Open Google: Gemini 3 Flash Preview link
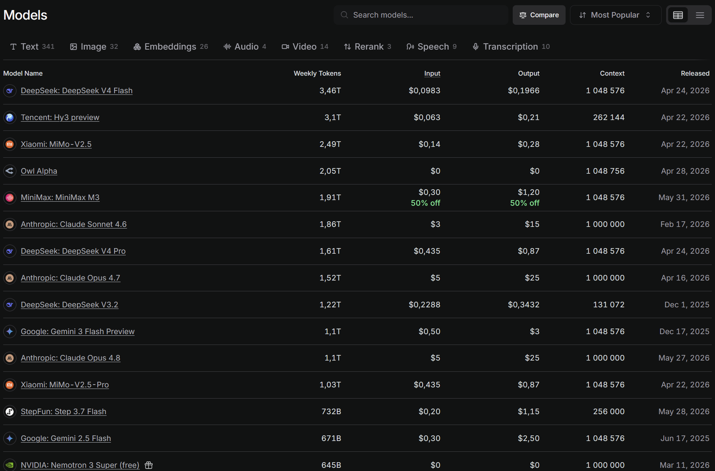 [x=78, y=331]
